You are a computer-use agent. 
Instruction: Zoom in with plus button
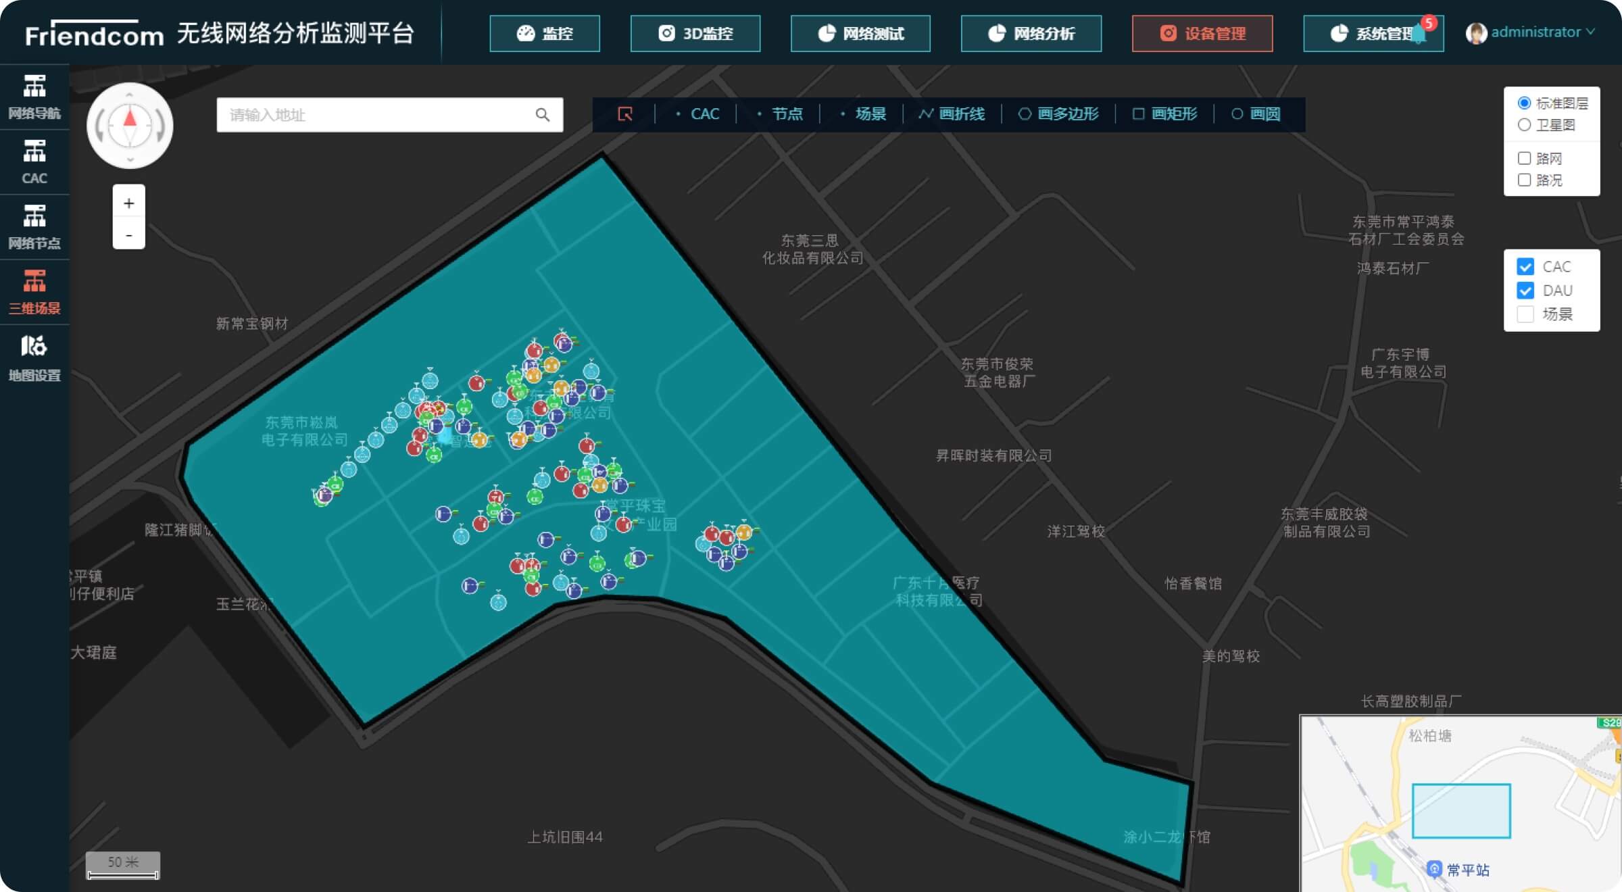128,203
